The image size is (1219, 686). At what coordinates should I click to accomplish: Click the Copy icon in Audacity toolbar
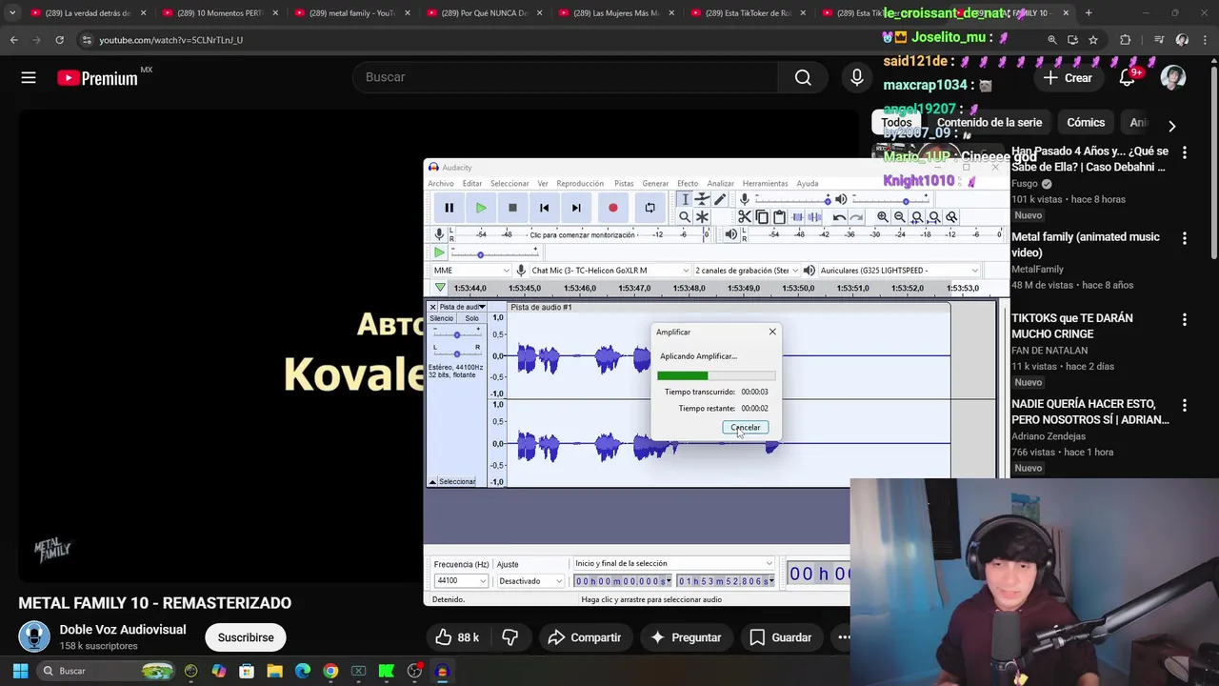(762, 217)
